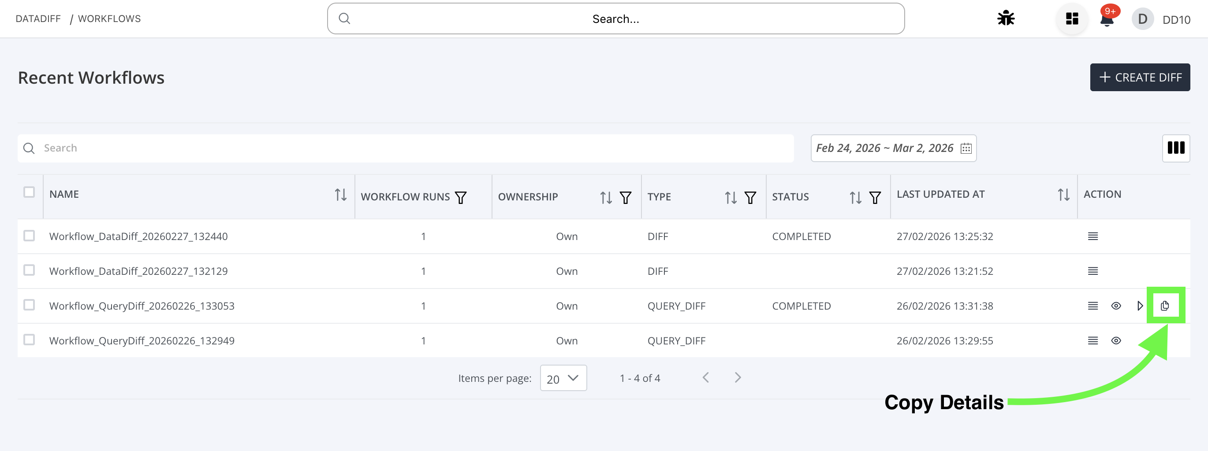The height and width of the screenshot is (451, 1208).
Task: Open the TYPE column filter funnel
Action: pos(751,197)
